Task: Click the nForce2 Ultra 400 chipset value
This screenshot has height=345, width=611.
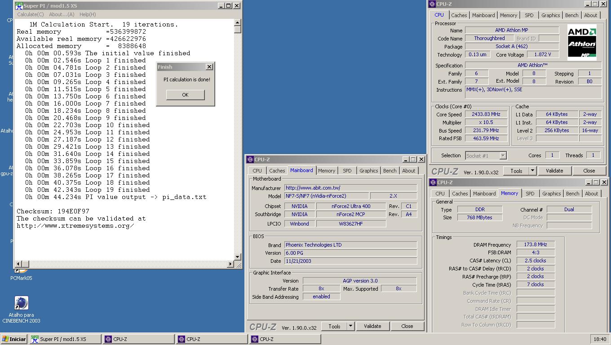Action: (x=351, y=206)
